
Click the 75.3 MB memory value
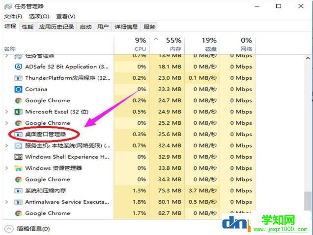point(170,191)
